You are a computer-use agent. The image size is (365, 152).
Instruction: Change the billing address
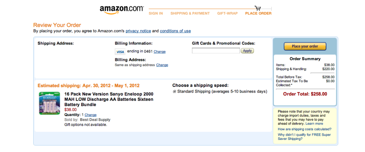click(x=162, y=65)
